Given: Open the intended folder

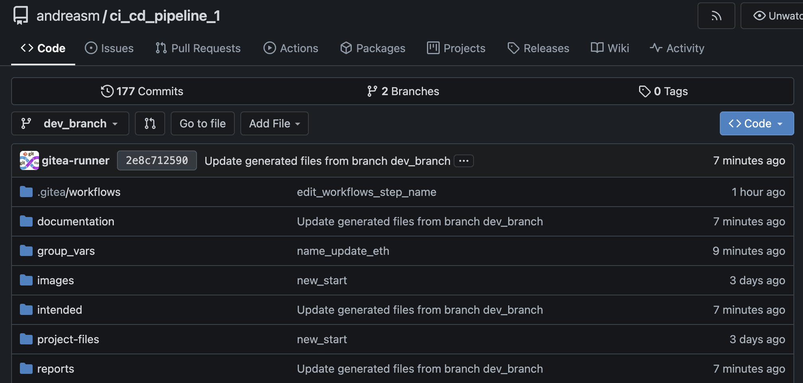Looking at the screenshot, I should (60, 310).
